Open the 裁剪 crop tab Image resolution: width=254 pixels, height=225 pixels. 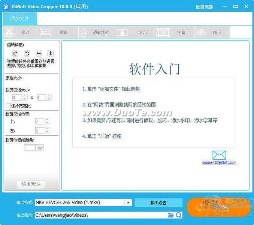click(59, 32)
